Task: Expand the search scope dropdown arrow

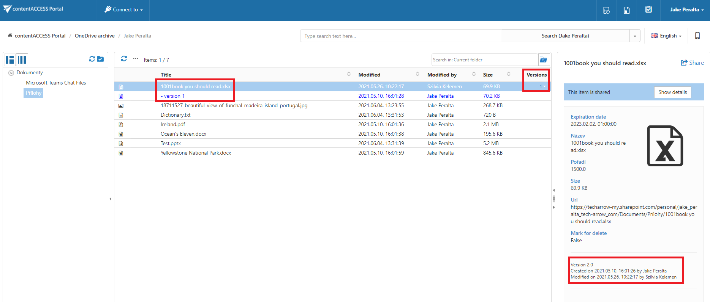Action: click(x=635, y=36)
